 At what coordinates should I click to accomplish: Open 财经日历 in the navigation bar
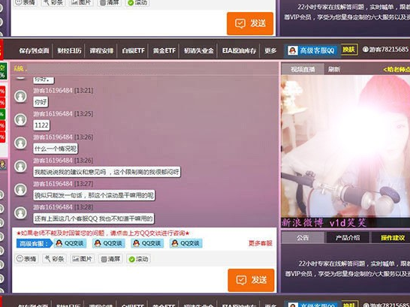coord(69,50)
